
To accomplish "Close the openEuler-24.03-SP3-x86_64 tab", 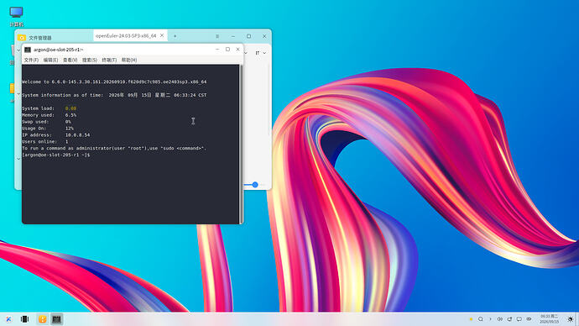I will point(162,35).
